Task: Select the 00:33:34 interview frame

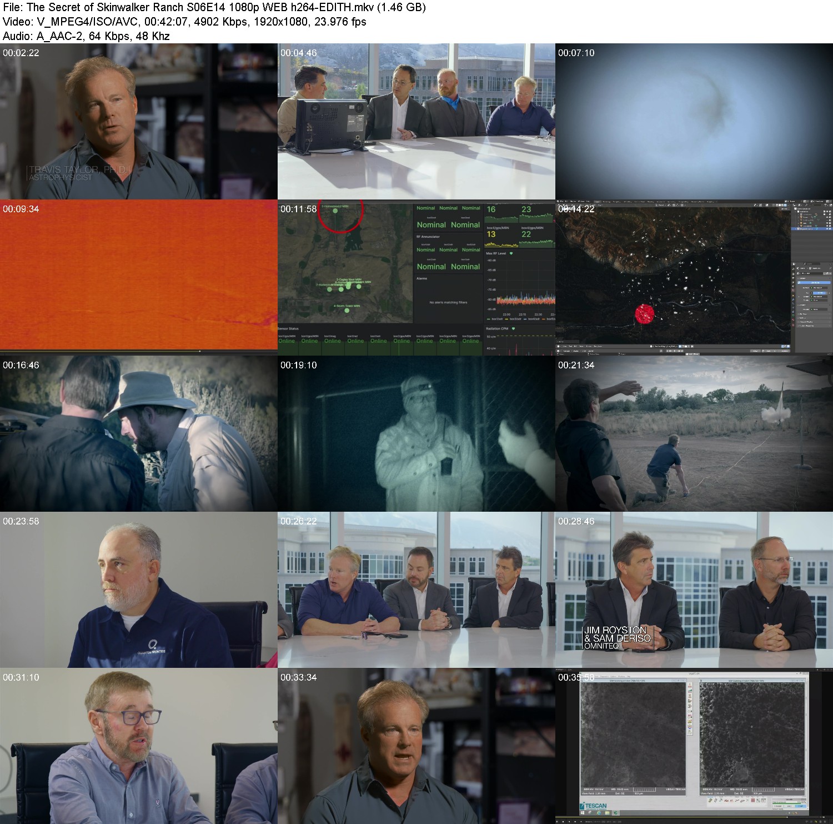Action: point(416,746)
